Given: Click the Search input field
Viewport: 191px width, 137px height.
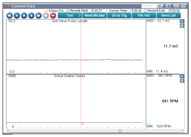Looking at the screenshot, I should (x=147, y=6).
